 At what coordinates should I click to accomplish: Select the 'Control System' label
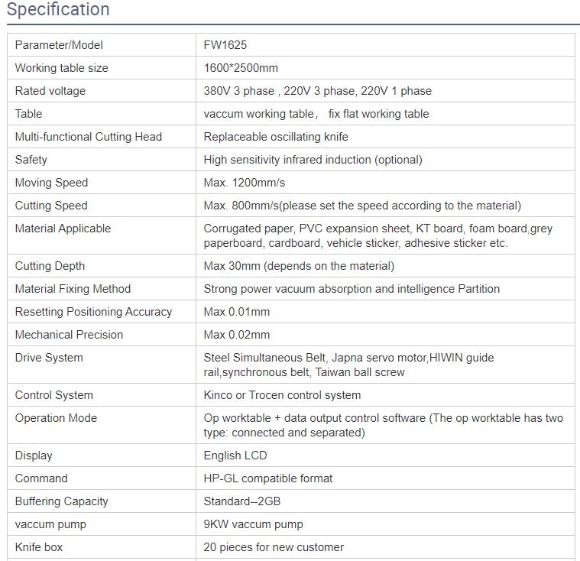tap(54, 395)
